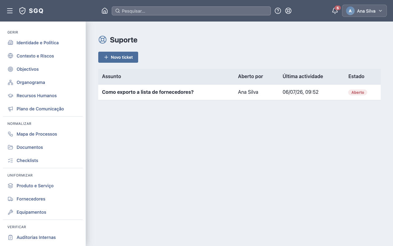Open Auditorias Internas menu item
Viewport: 393px width, 246px height.
pyautogui.click(x=43, y=237)
